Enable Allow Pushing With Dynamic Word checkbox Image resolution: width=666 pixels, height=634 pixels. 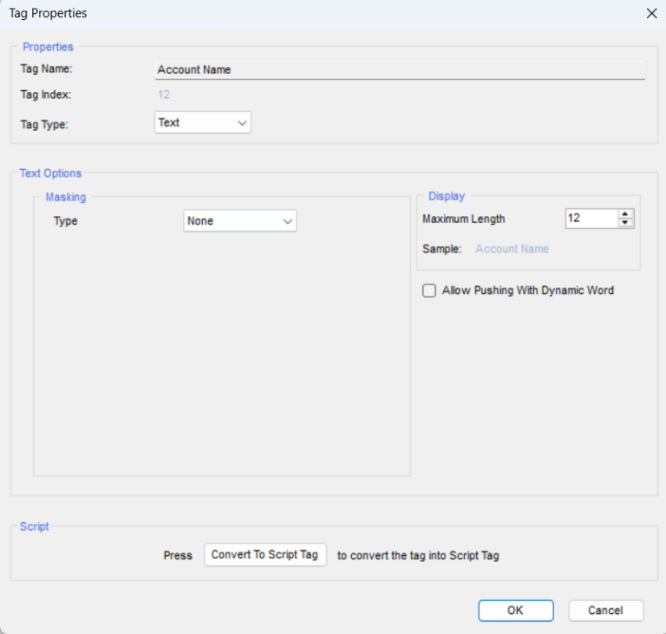coord(429,291)
